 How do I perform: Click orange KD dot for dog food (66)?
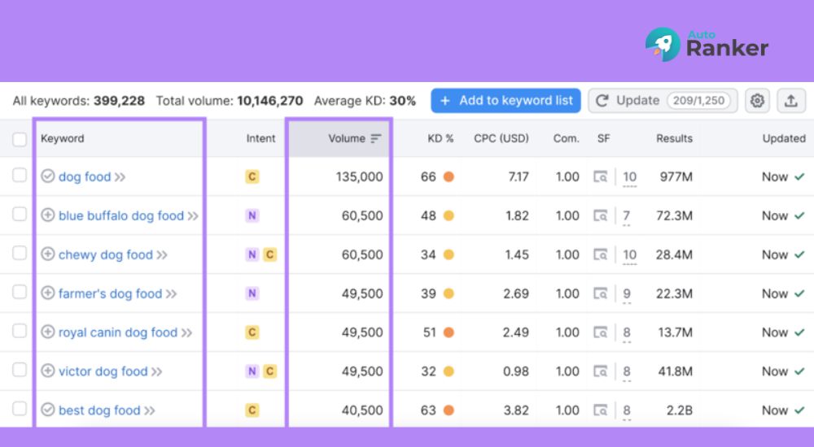(x=449, y=177)
